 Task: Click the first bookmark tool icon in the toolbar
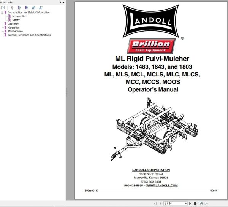tap(12, 8)
